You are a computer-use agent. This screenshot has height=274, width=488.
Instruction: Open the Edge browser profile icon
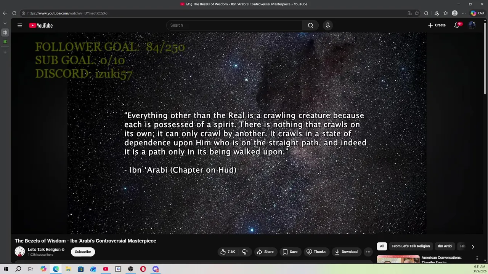pyautogui.click(x=454, y=13)
